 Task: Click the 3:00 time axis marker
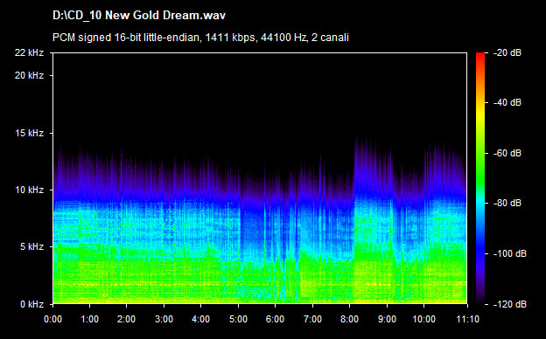click(164, 319)
